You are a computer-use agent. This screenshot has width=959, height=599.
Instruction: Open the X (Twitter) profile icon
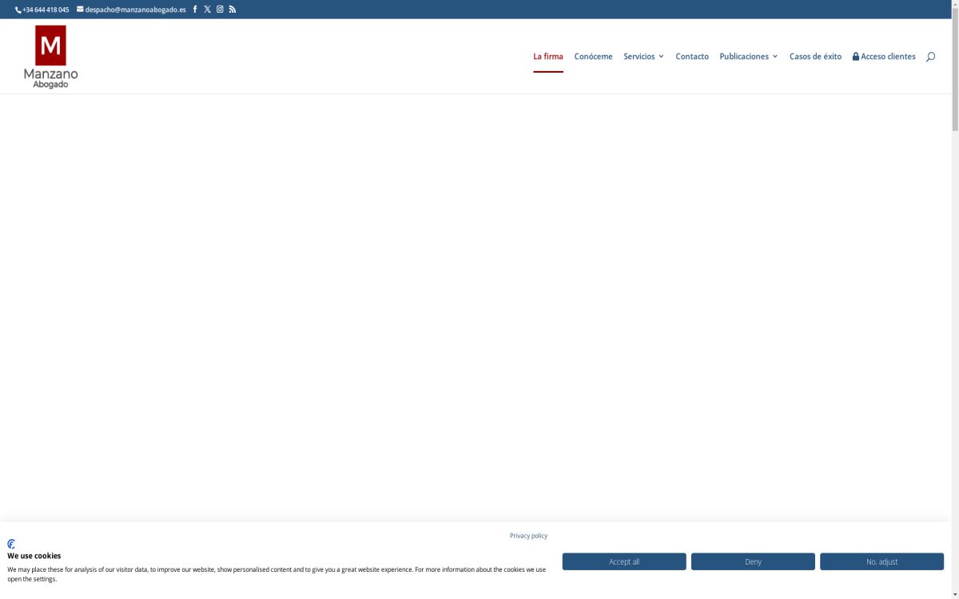207,10
